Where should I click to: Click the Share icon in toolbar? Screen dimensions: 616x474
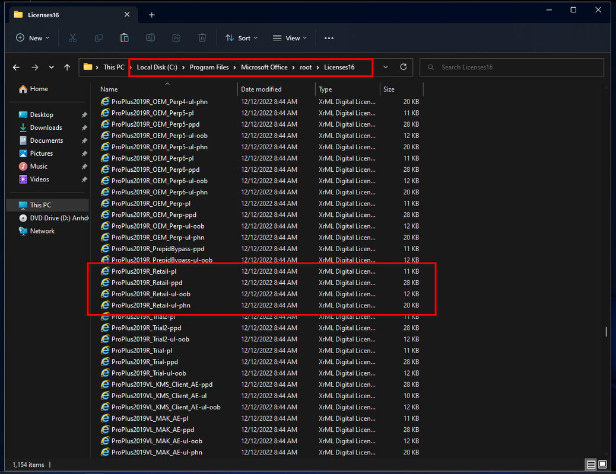pyautogui.click(x=176, y=38)
